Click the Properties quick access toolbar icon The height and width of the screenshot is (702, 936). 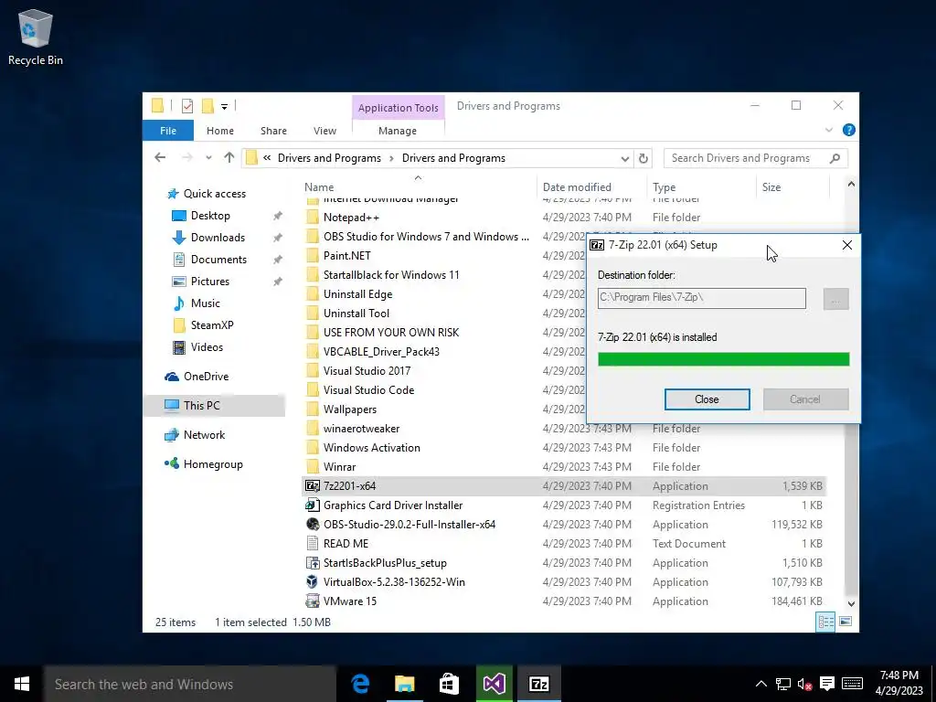coord(187,106)
